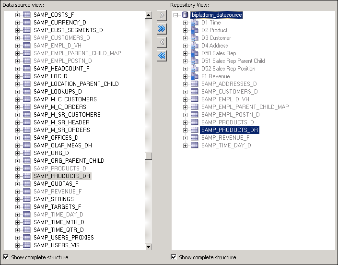The height and width of the screenshot is (265, 338).
Task: Click table icon of SAMP_M_C_ORDERS
Action: pyautogui.click(x=27, y=107)
